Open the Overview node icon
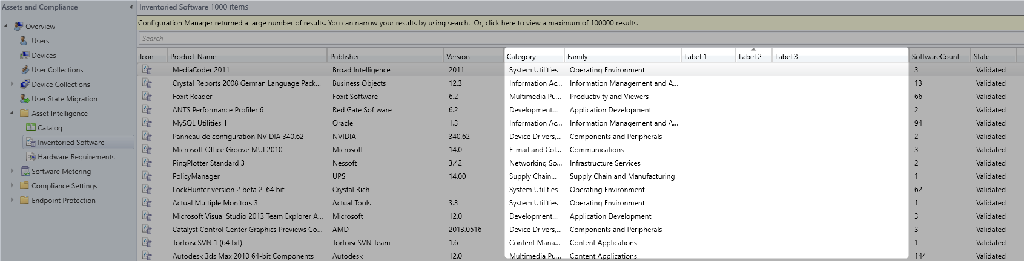1024x261 pixels. tap(19, 26)
